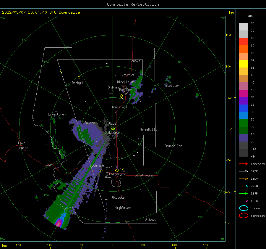This screenshot has height=249, width=266.
Task: Click the Olds label near radar center
Action: [113, 123]
